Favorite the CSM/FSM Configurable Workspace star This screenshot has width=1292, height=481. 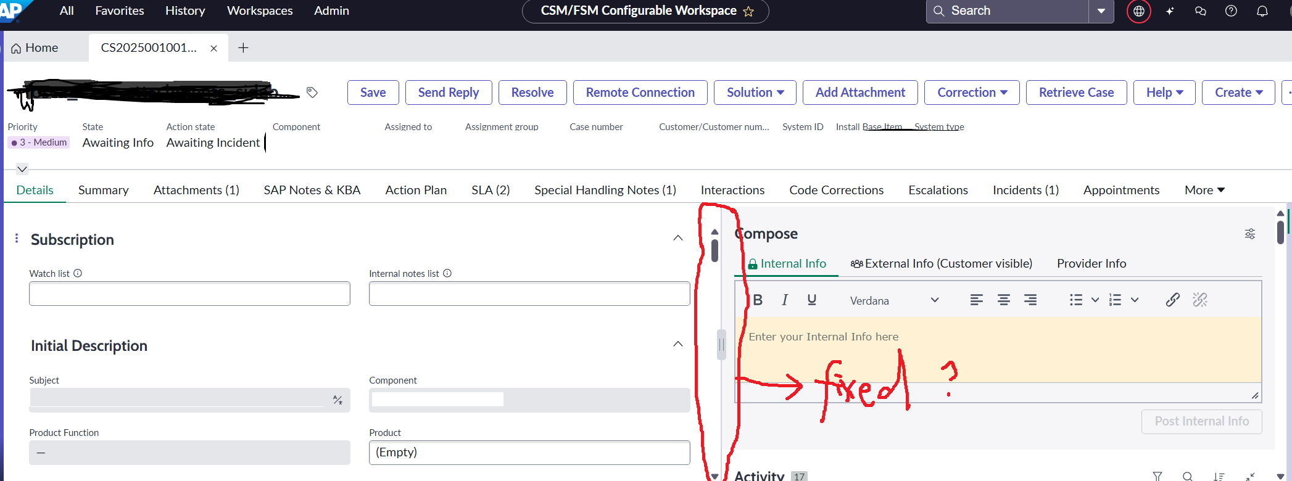point(748,11)
